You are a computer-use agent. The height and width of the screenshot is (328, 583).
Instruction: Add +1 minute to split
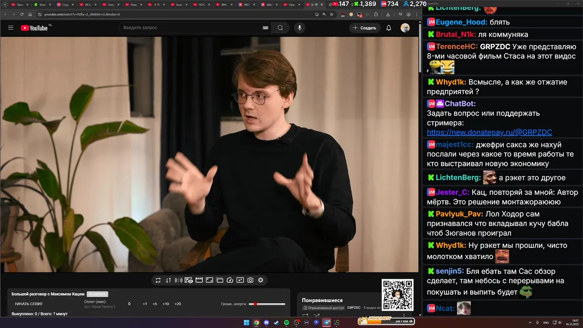[145, 304]
